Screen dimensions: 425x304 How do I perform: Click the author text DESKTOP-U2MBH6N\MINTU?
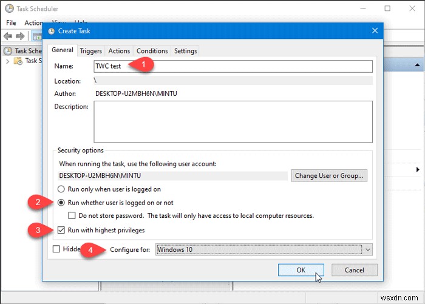click(x=136, y=93)
